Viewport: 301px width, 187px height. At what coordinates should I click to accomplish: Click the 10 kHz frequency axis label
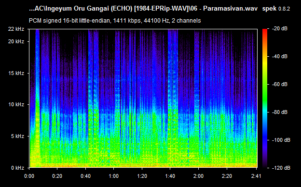(x=16, y=104)
